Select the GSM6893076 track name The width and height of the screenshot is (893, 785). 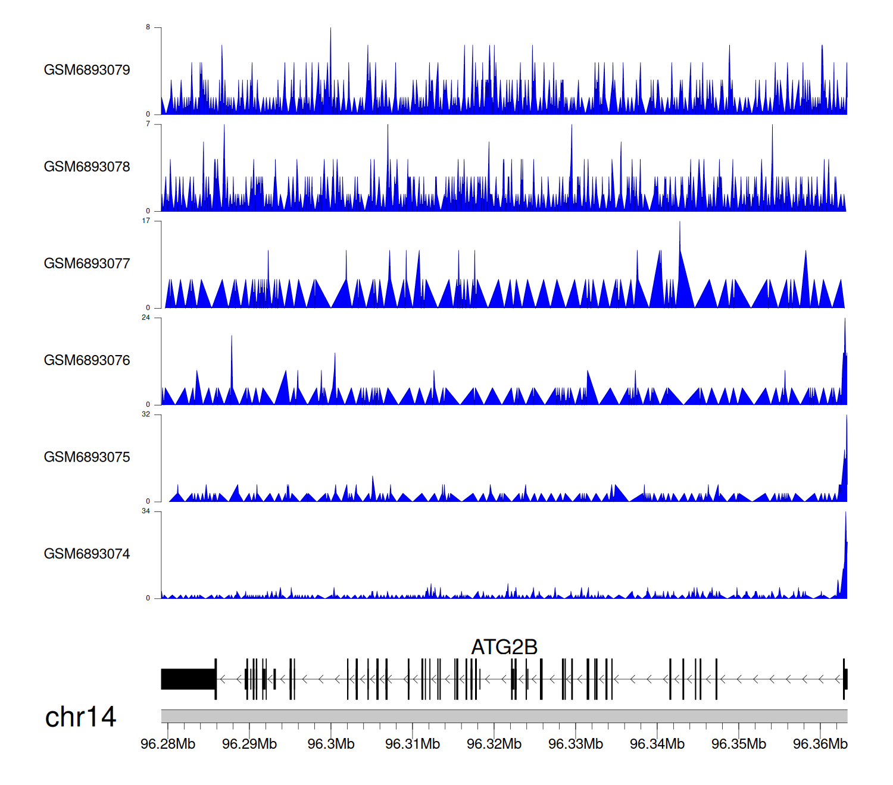point(87,360)
